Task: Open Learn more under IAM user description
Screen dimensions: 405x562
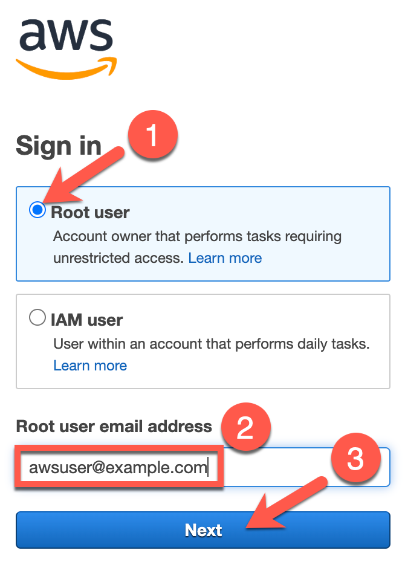Action: (90, 366)
